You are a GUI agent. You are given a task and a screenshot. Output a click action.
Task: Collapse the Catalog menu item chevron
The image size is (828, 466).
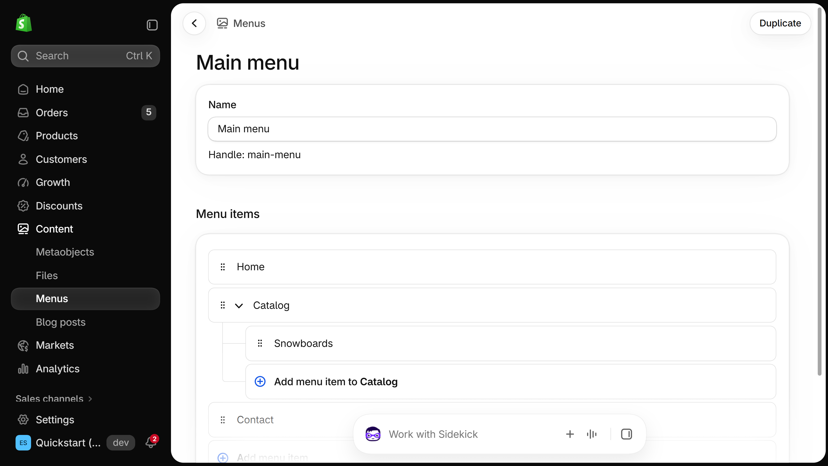click(x=239, y=305)
